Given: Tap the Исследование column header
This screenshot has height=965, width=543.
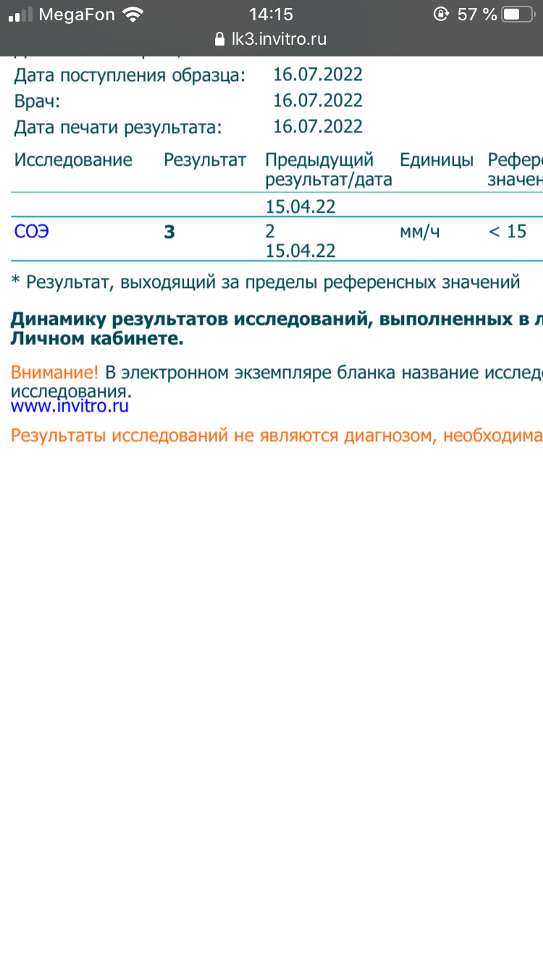Looking at the screenshot, I should [x=73, y=160].
